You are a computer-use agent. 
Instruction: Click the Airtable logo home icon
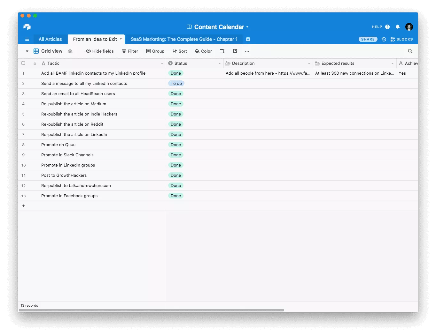click(27, 27)
